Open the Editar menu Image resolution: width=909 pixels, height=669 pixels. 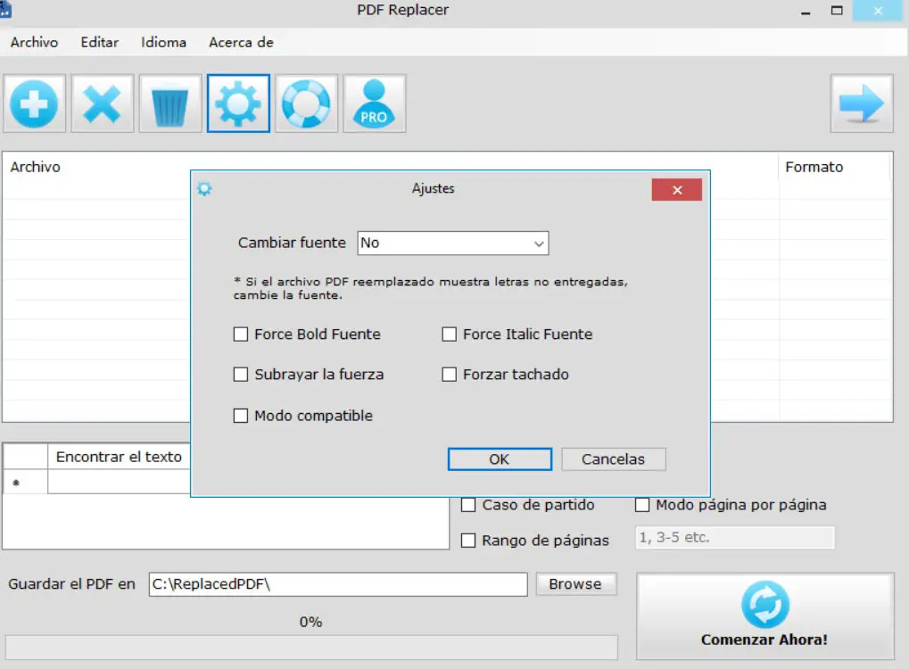coord(100,42)
